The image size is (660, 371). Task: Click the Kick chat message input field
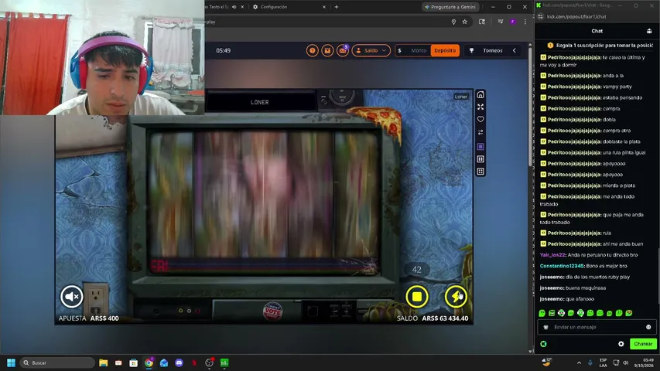click(x=597, y=327)
